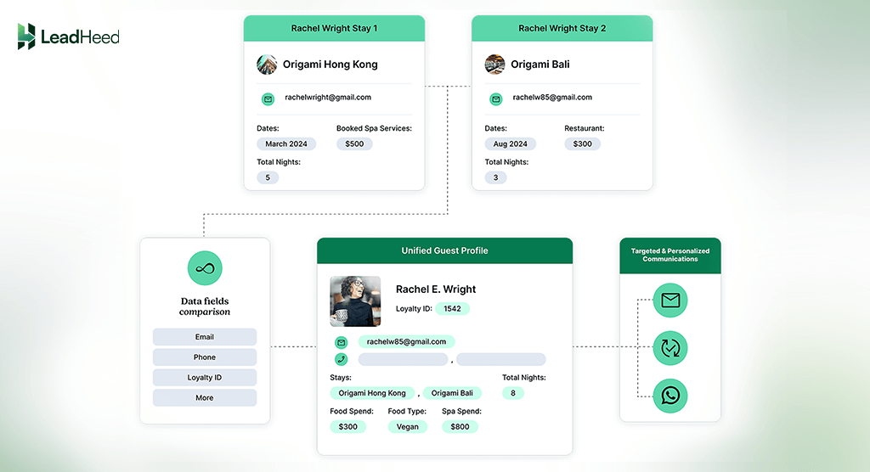Screen dimensions: 870x472
Task: Click the Origami Hong Kong stays chip
Action: pyautogui.click(x=372, y=393)
